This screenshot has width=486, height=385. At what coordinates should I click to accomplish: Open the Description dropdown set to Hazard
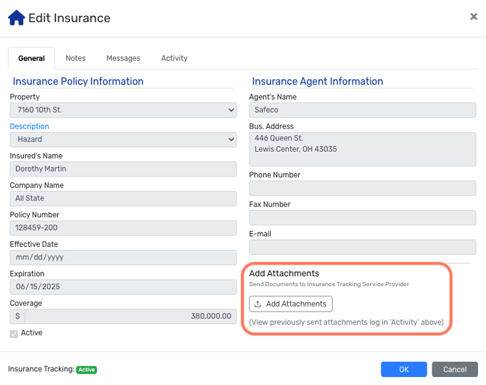click(x=123, y=139)
